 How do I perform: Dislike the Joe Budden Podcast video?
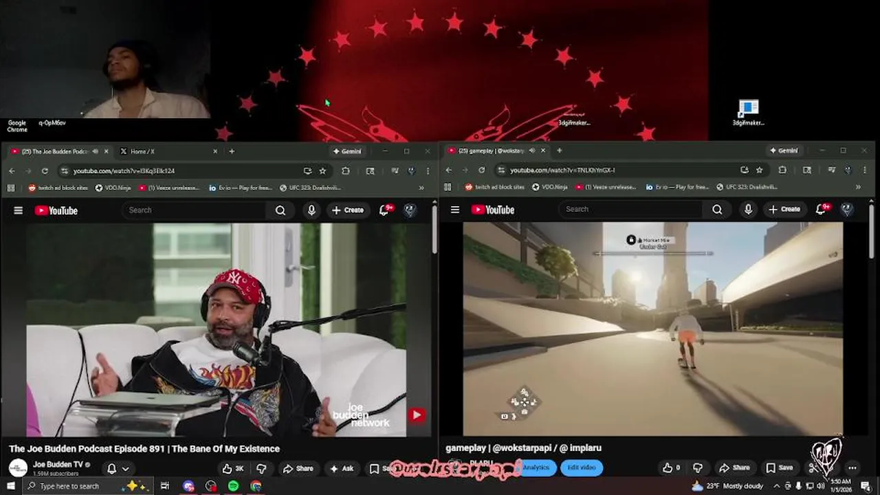tap(261, 468)
